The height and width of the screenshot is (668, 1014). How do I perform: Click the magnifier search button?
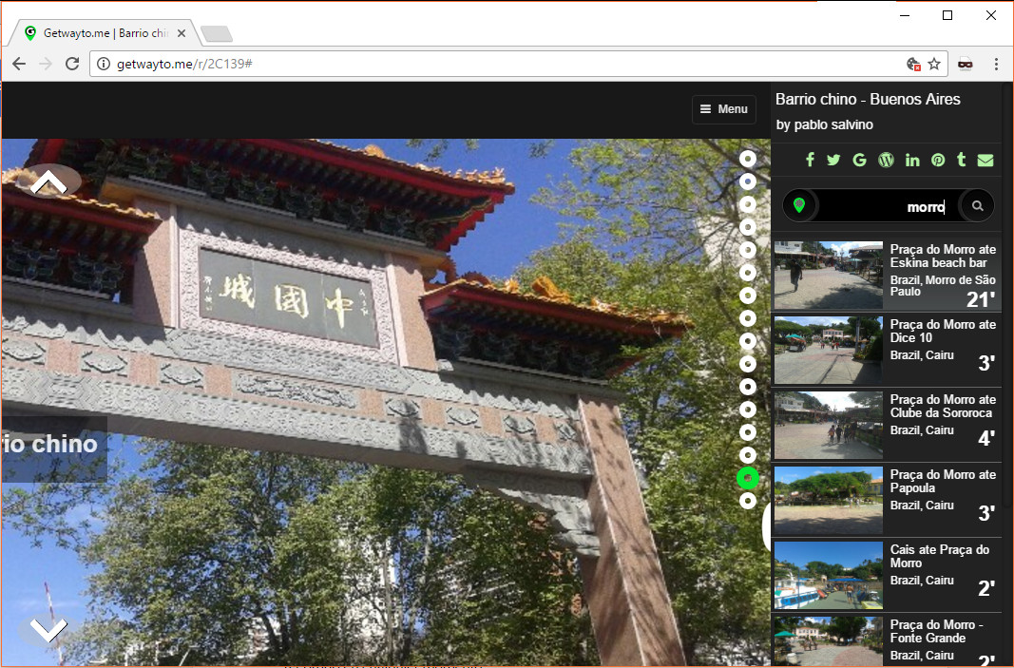pyautogui.click(x=977, y=205)
